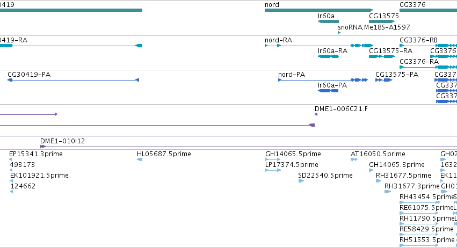Click the 'RH31677.5prime' EST label
The image size is (457, 248).
click(403, 176)
